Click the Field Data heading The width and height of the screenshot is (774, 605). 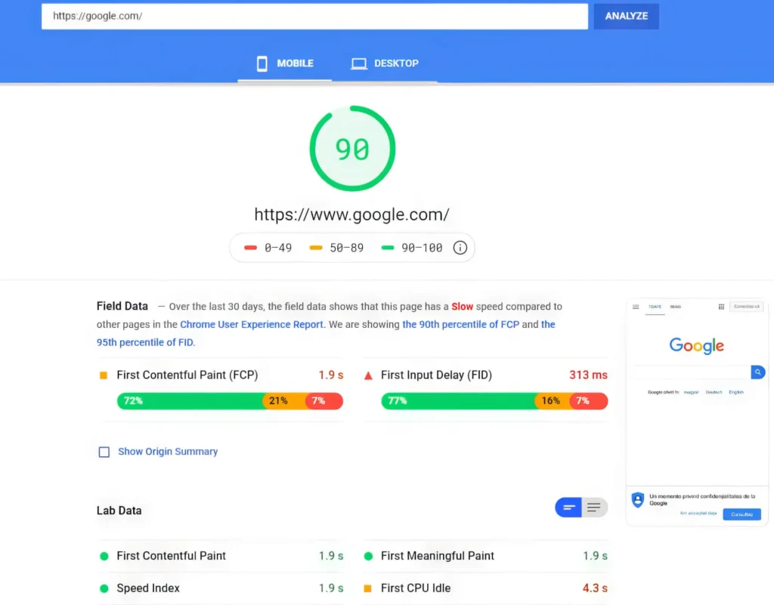coord(122,306)
